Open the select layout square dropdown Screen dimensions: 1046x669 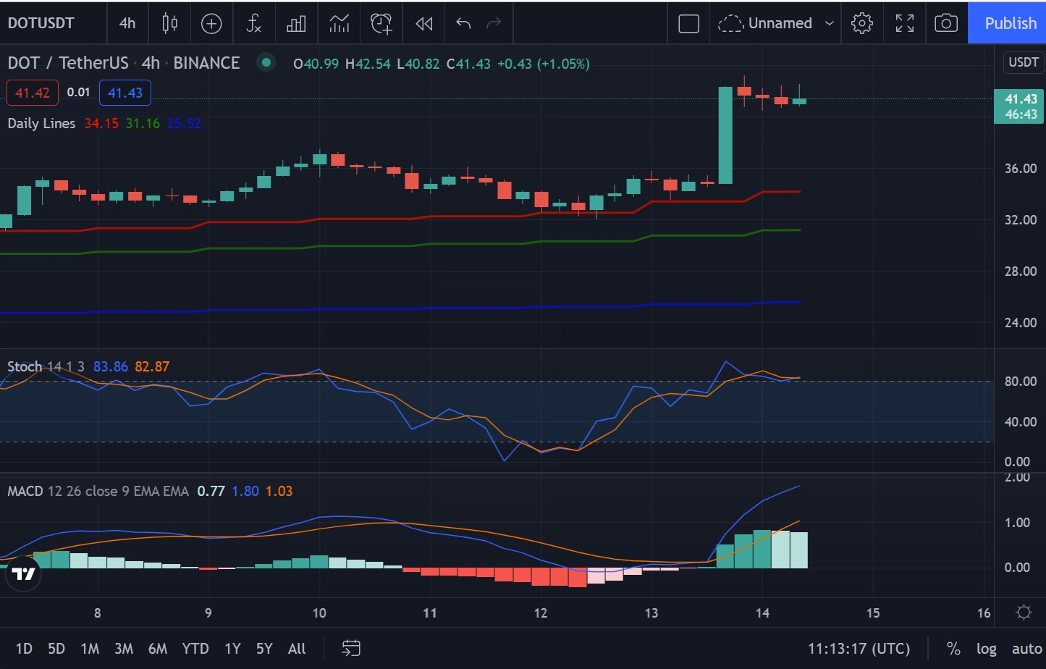[688, 23]
